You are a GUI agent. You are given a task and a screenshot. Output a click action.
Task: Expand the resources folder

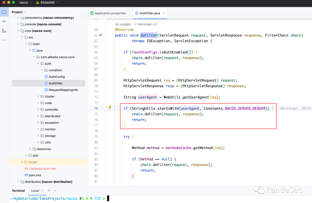[30, 149]
